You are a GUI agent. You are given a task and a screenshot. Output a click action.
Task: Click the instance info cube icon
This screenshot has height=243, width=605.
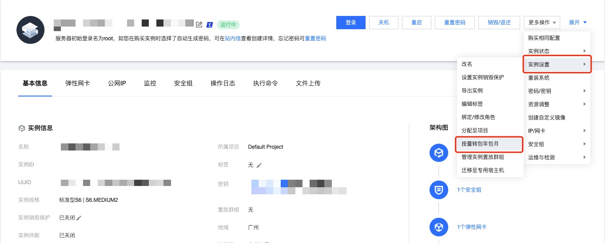(21, 128)
